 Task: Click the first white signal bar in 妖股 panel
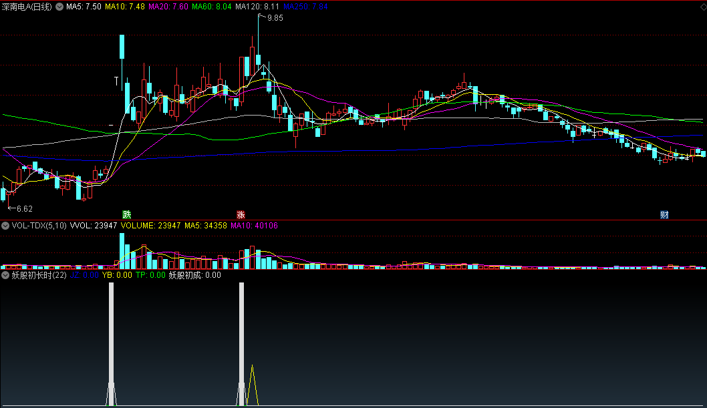(x=112, y=345)
